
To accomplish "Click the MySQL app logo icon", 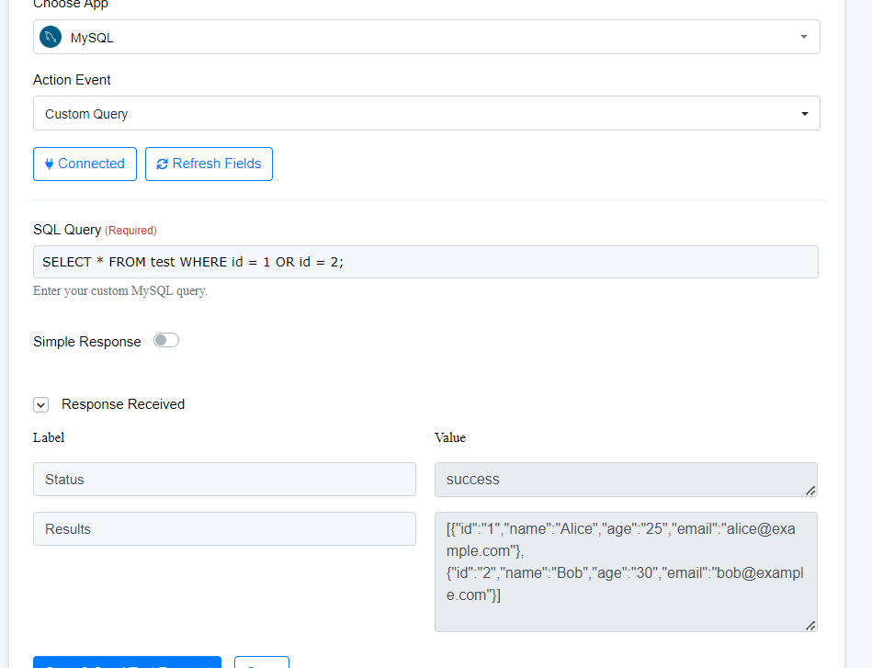I will pos(51,38).
